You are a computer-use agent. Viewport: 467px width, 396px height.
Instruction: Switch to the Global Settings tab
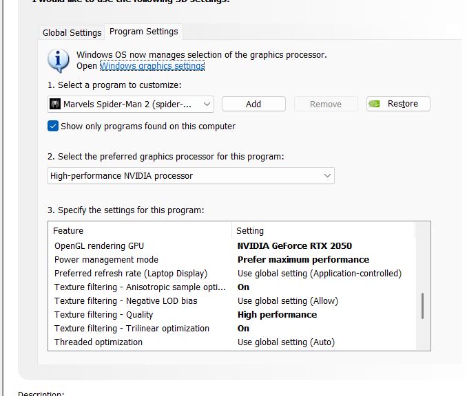point(72,32)
